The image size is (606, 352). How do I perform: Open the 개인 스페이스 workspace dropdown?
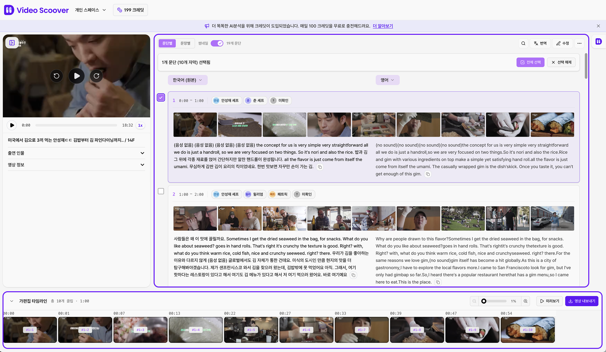pyautogui.click(x=90, y=10)
